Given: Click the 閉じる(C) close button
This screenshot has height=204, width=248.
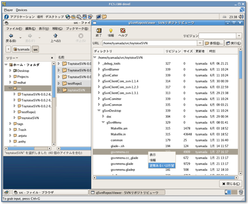Looking at the screenshot, I should point(231,184).
